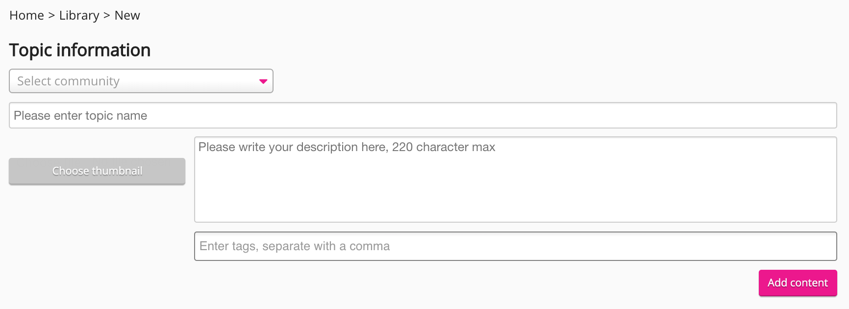
Task: Click the Topic information heading
Action: point(80,50)
